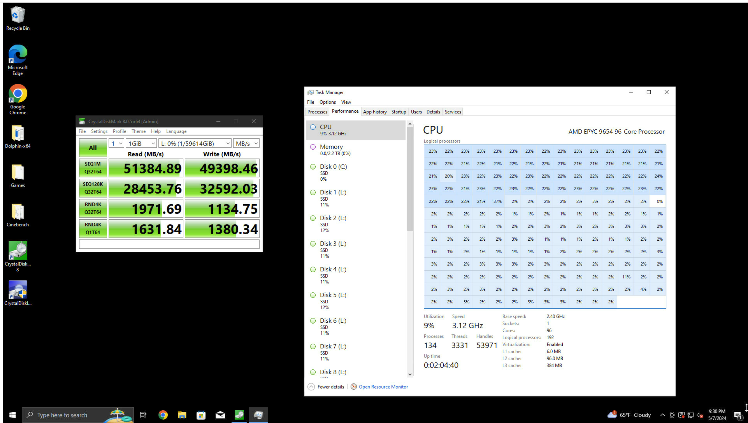This screenshot has height=423, width=748.
Task: Open Mail app from taskbar
Action: [x=220, y=415]
